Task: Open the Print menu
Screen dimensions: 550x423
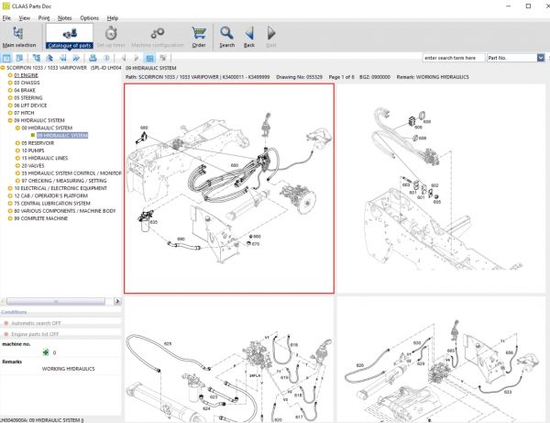Action: tap(44, 18)
